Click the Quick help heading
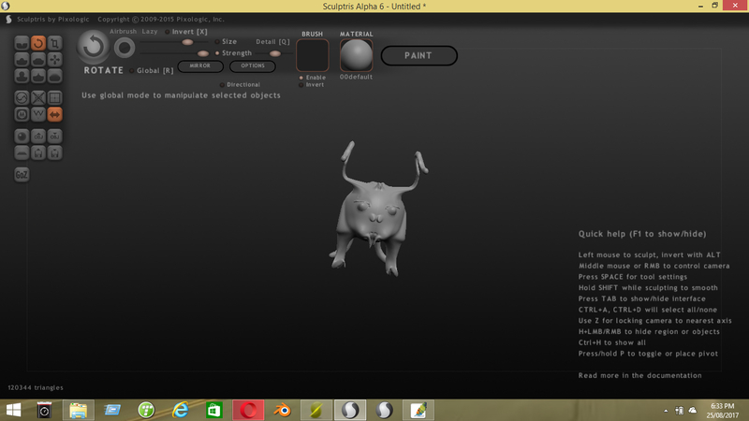 [642, 234]
